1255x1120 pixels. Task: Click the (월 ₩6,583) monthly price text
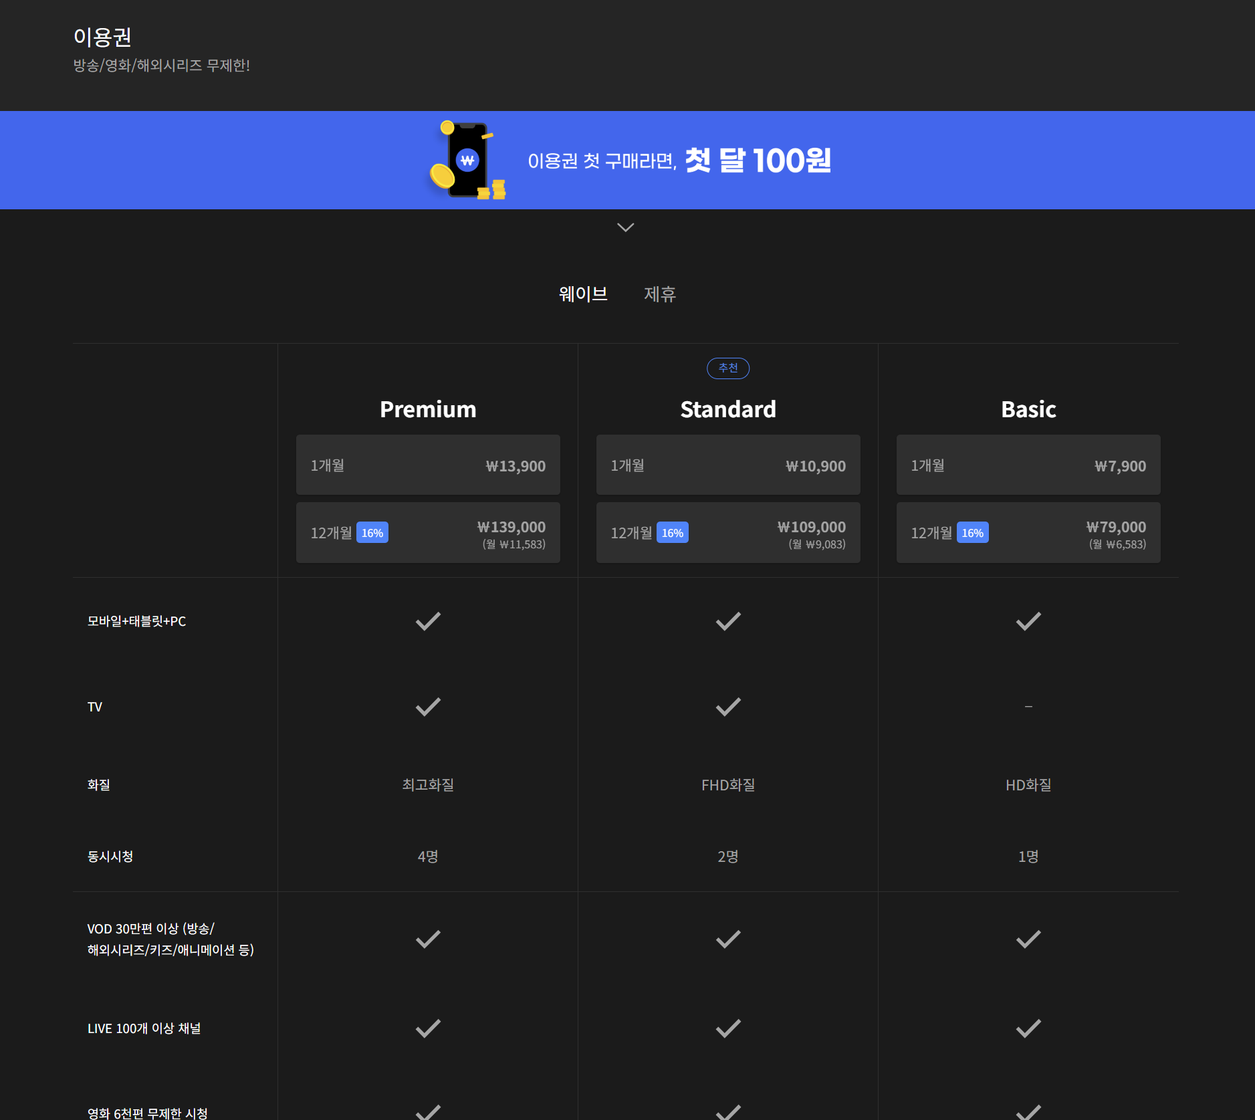1117,544
